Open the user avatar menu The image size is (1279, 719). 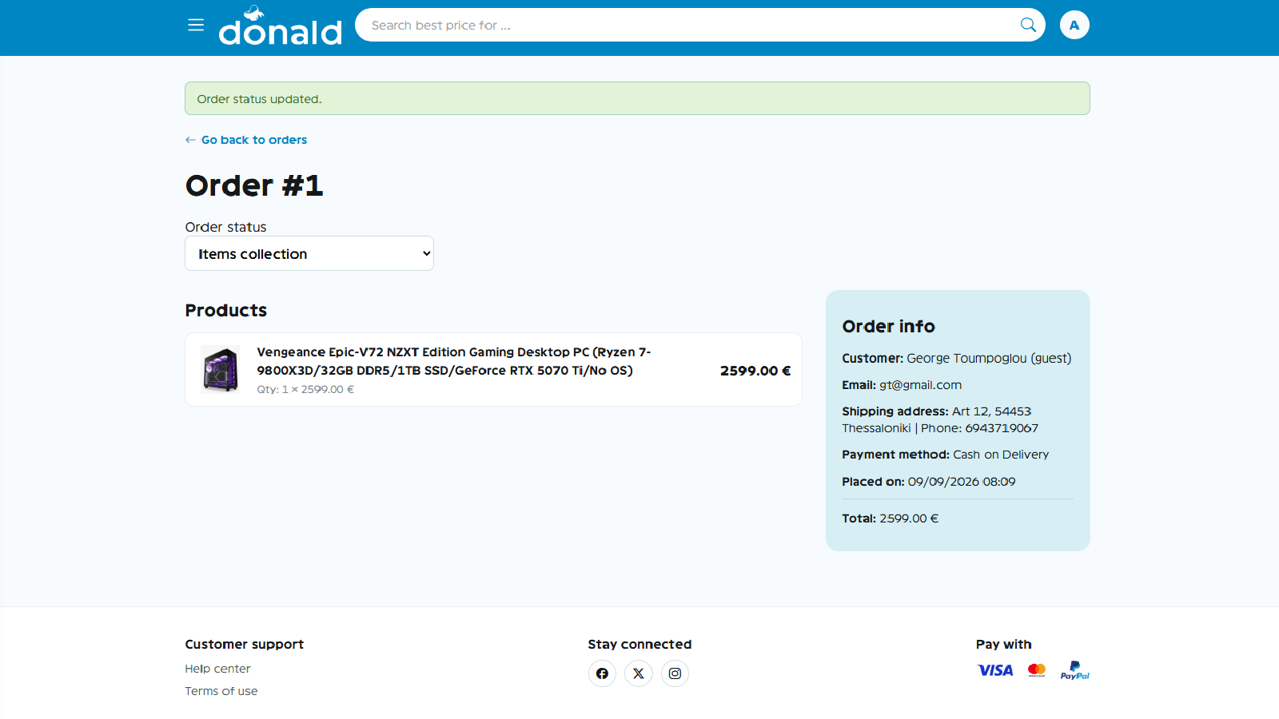tap(1074, 25)
